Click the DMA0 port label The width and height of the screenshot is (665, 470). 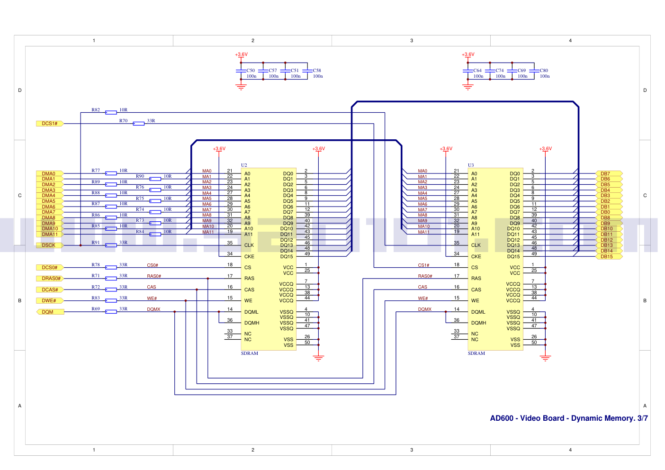50,174
